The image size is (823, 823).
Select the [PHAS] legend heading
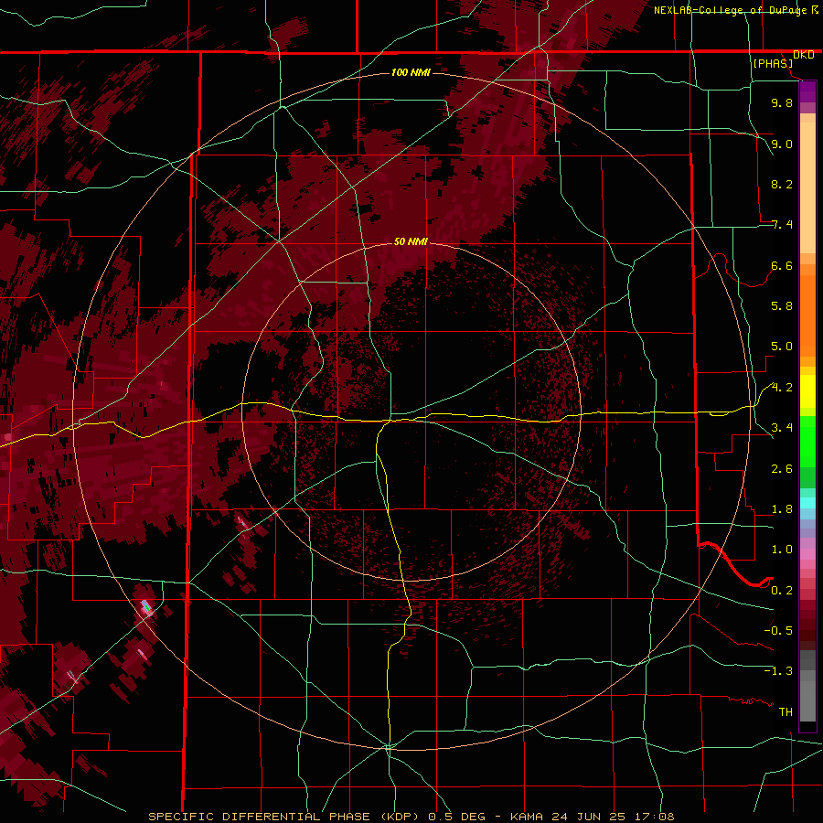[773, 64]
